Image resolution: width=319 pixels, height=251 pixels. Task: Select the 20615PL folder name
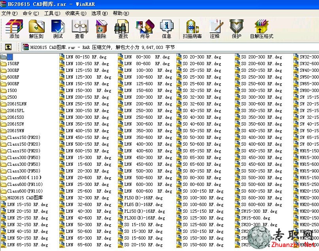(16, 111)
